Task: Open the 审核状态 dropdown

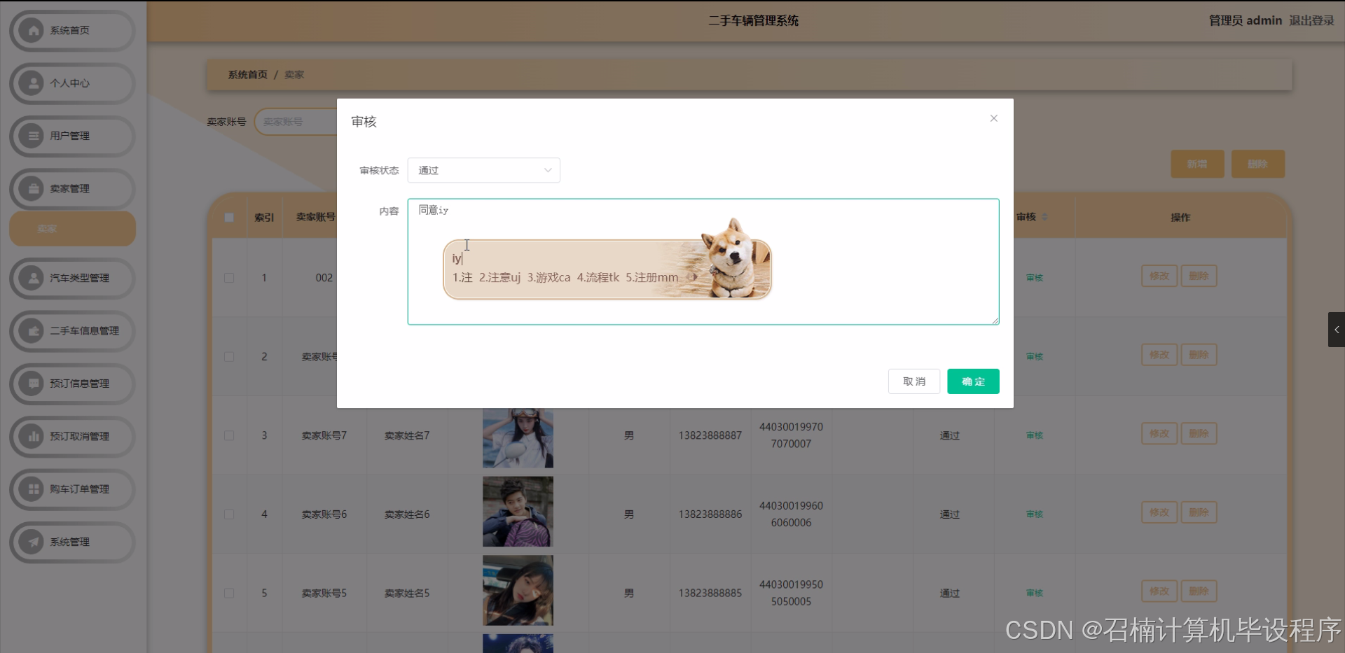Action: click(483, 170)
